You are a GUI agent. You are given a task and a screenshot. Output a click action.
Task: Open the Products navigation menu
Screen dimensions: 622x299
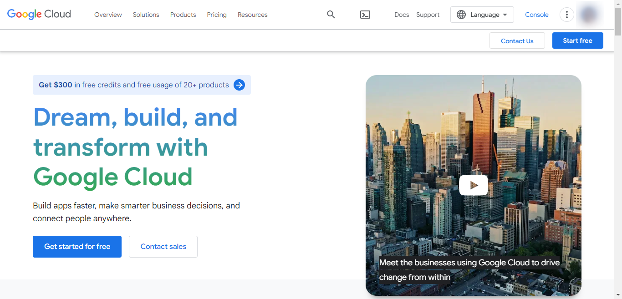coord(183,15)
